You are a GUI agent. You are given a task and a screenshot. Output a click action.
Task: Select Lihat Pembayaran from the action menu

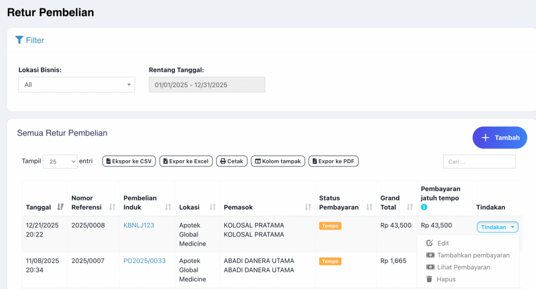click(463, 267)
